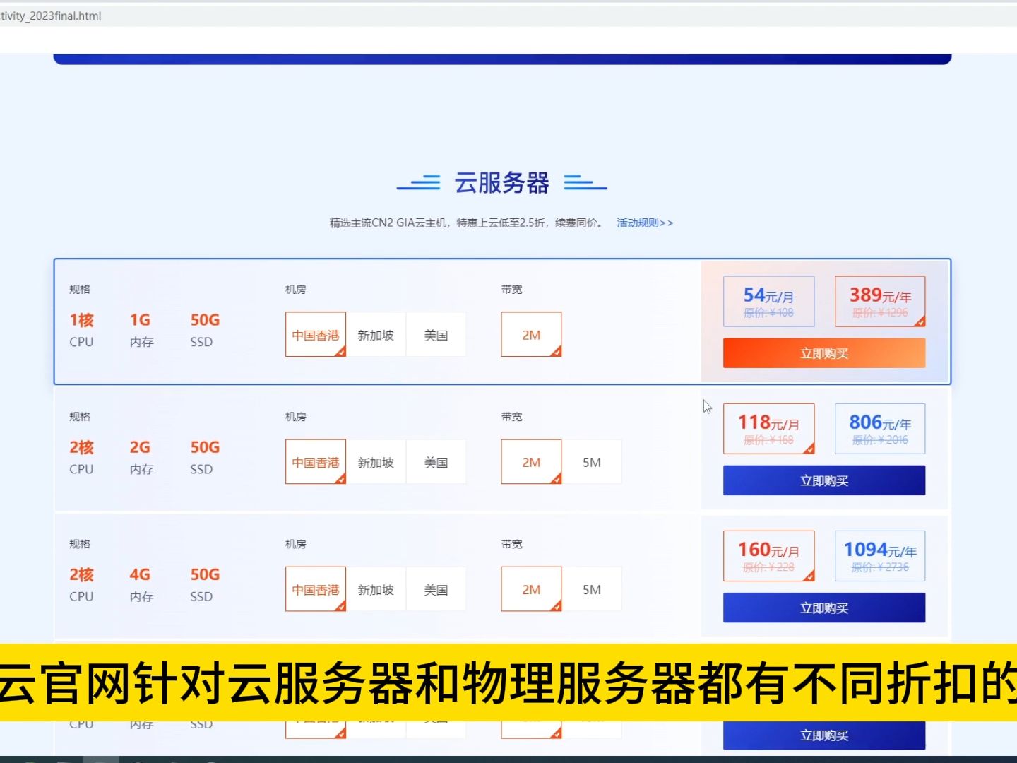Select 美国 datacenter in 2核 4G row
This screenshot has width=1017, height=763.
pyautogui.click(x=436, y=589)
